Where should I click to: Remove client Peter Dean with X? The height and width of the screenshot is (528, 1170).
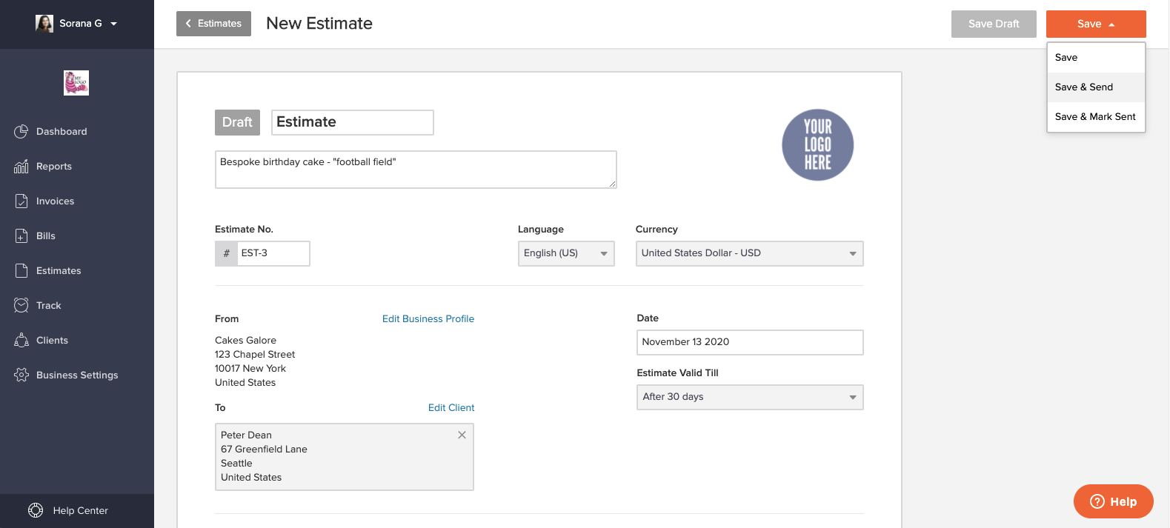462,435
